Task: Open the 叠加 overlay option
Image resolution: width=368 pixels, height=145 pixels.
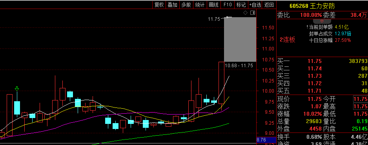Action: click(173, 5)
